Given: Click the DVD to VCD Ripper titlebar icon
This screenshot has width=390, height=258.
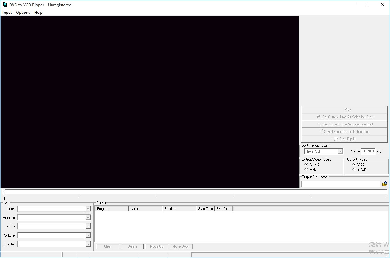Looking at the screenshot, I should coord(5,5).
